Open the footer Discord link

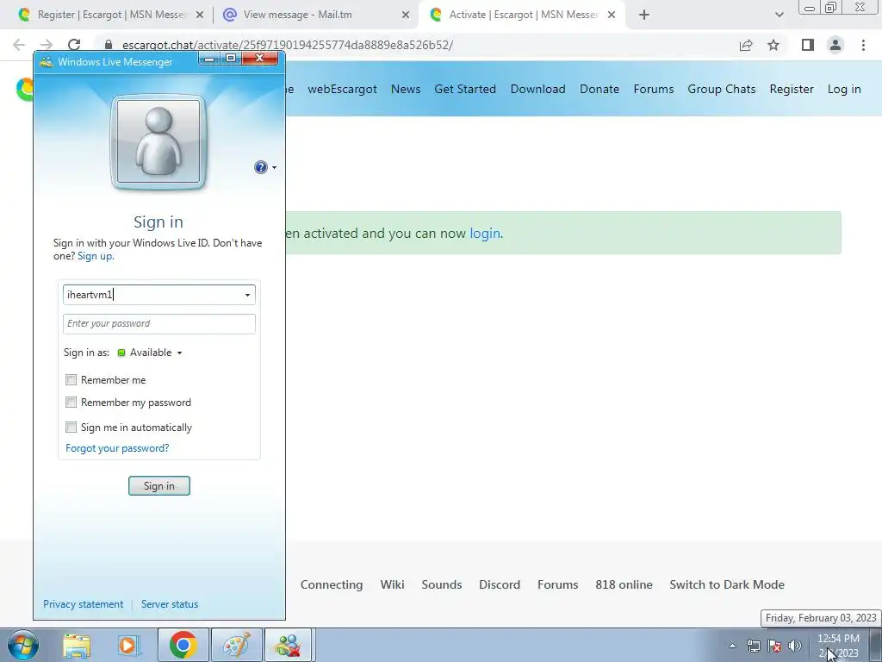(x=500, y=584)
